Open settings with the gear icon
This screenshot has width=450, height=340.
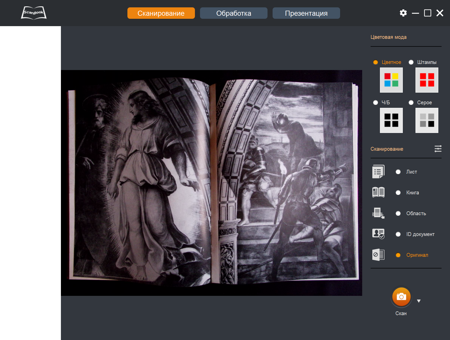(403, 13)
